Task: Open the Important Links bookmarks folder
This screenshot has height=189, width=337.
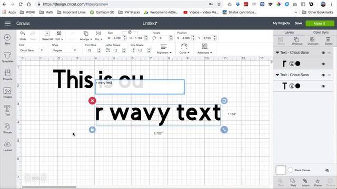Action: pyautogui.click(x=72, y=12)
